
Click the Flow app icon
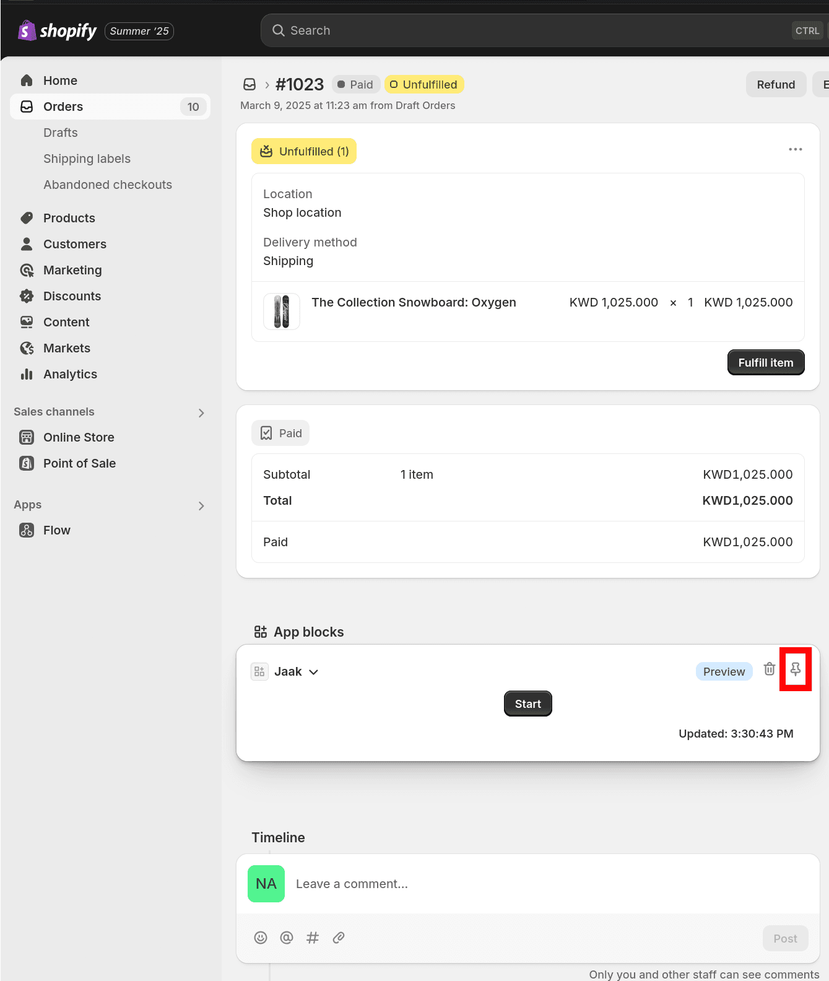click(27, 530)
